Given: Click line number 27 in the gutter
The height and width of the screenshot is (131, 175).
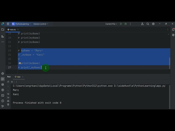Looking at the screenshot, I should 10,67.
